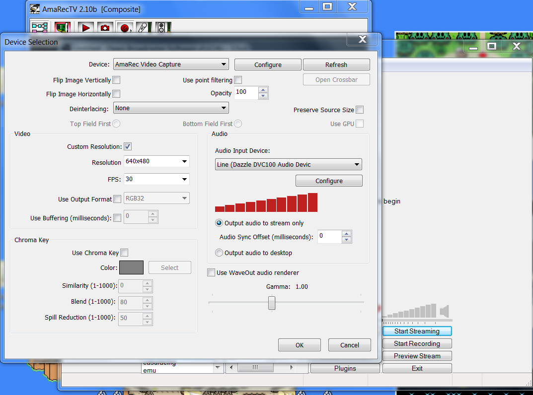Click the Audio Sync Offset input field
Screen dimensions: 533x395
click(x=330, y=237)
